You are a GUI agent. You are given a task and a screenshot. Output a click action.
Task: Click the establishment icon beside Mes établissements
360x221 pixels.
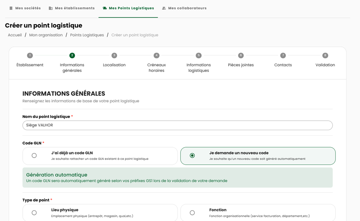(x=50, y=8)
